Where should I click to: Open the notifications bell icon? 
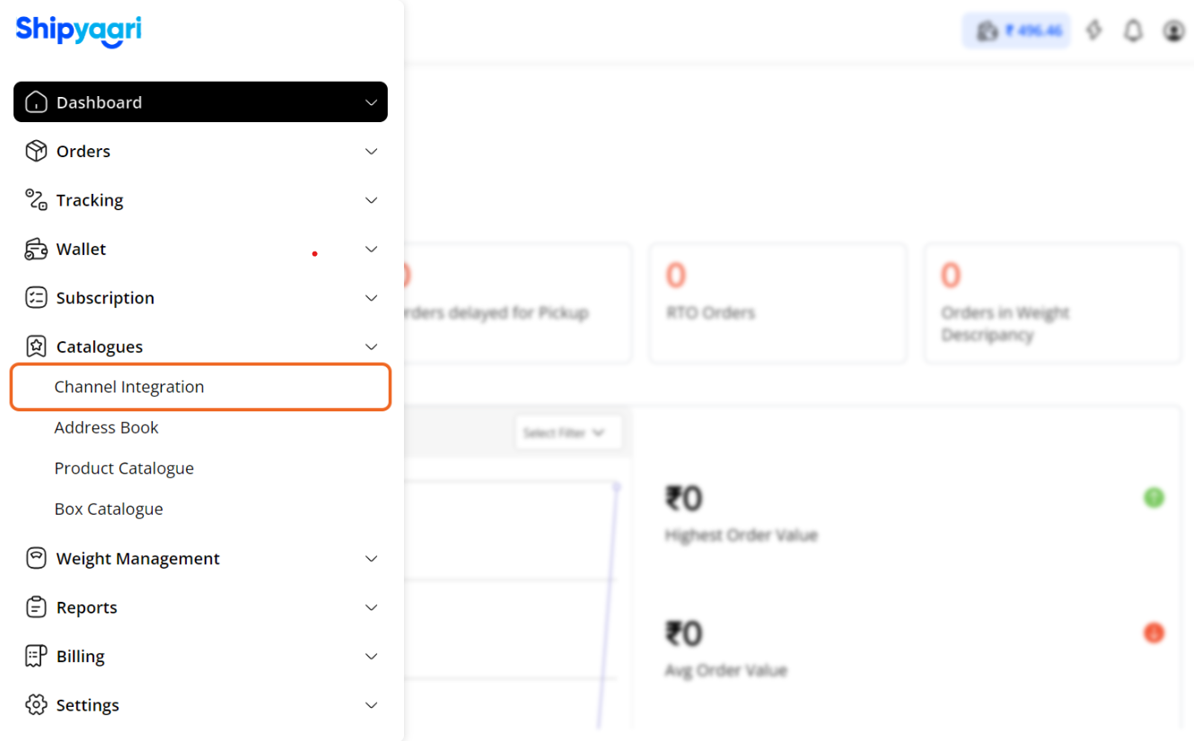pos(1134,31)
